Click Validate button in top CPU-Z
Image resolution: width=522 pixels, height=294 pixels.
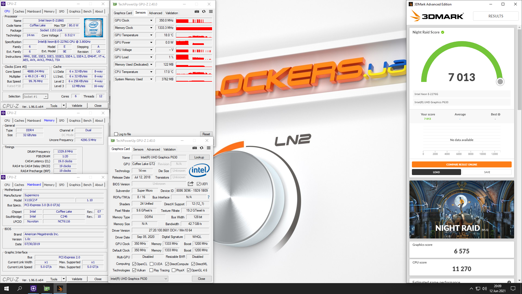77,106
